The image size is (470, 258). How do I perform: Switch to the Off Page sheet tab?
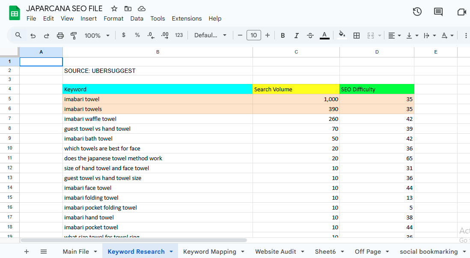point(368,252)
